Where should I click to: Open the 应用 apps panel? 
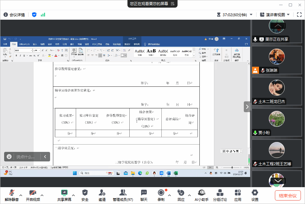click(x=238, y=195)
